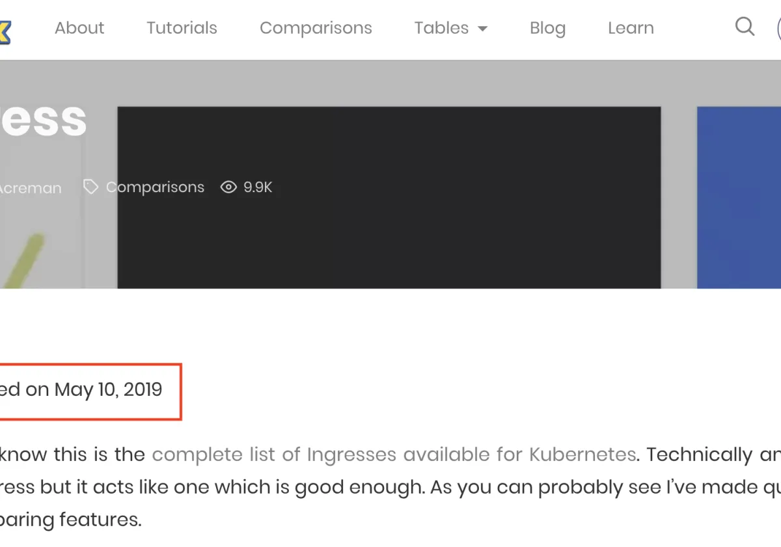
Task: Open the About menu item
Action: [x=79, y=28]
